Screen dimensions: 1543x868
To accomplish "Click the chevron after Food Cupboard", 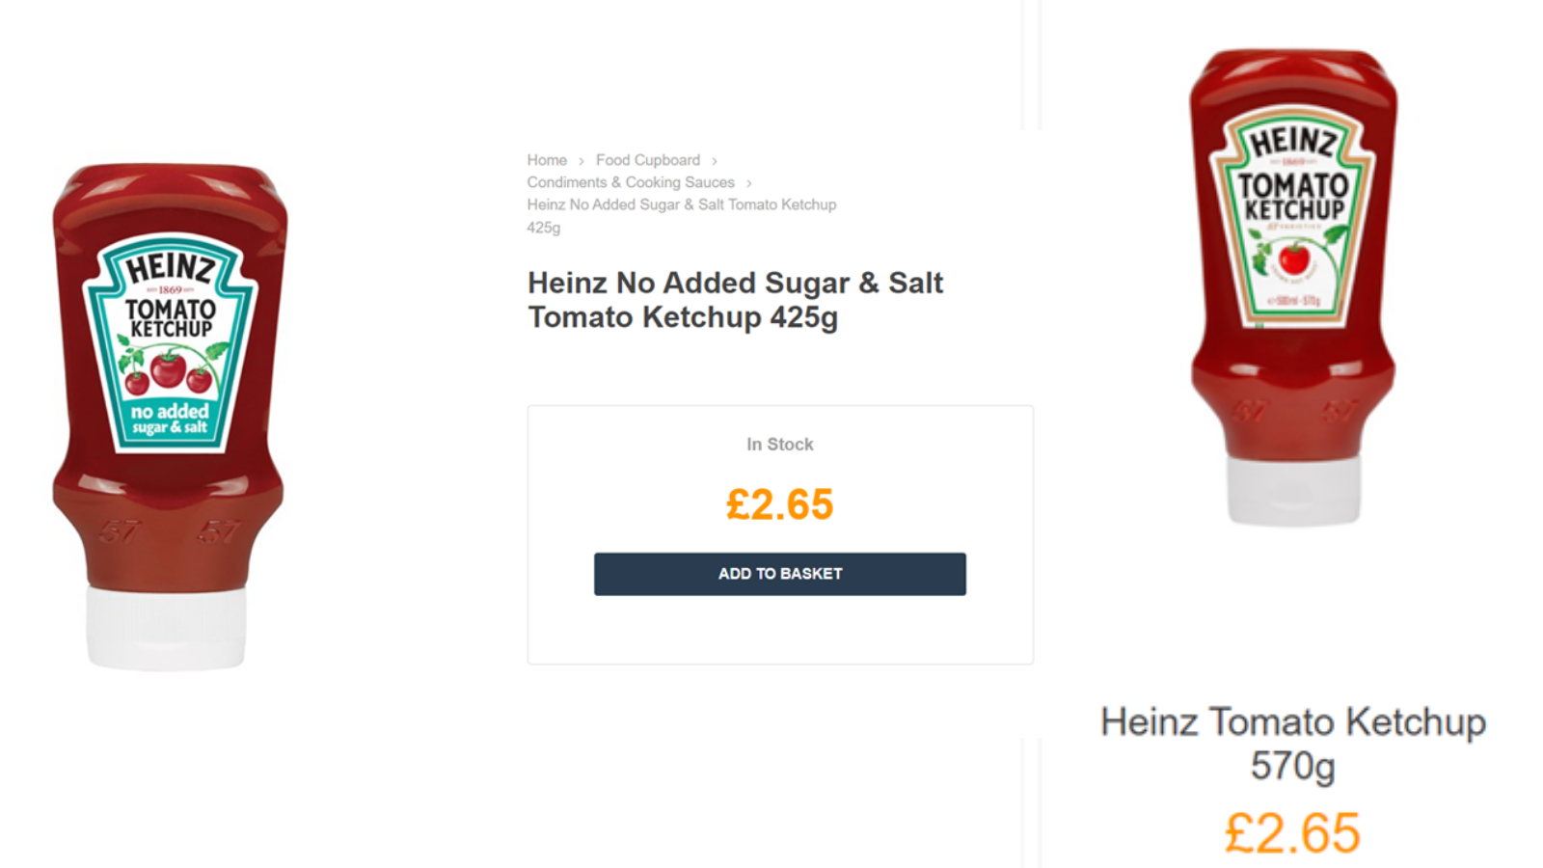I will (715, 161).
